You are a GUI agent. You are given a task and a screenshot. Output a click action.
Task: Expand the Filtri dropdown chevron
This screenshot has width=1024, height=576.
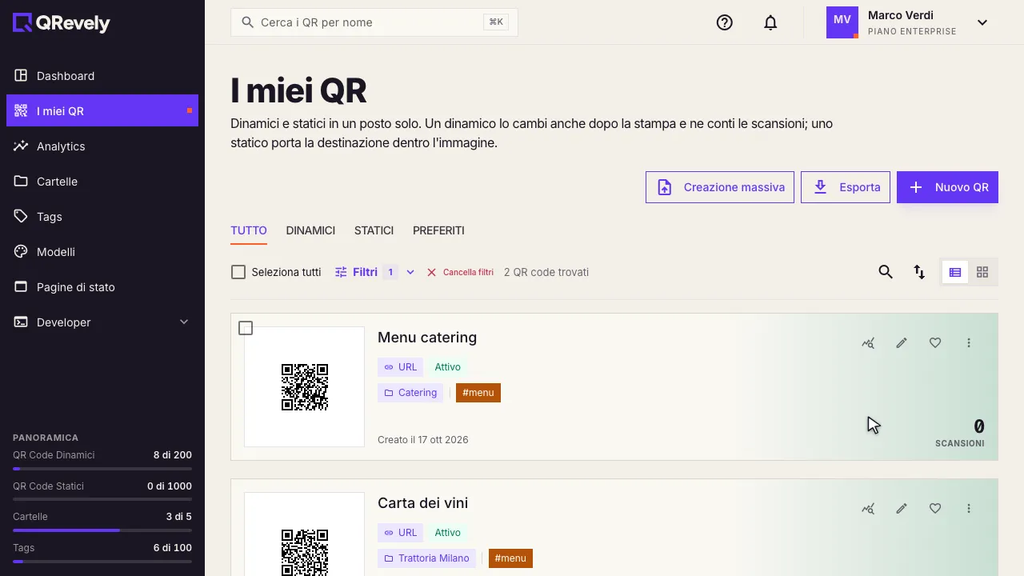tap(410, 272)
